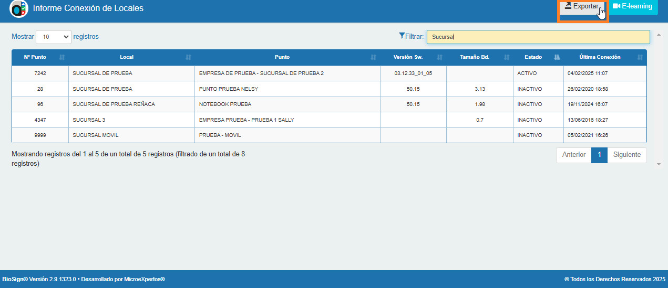668x288 pixels.
Task: Click EMPRESA PRUEBA - PRUEBA 1 SALLY cell
Action: pyautogui.click(x=287, y=120)
